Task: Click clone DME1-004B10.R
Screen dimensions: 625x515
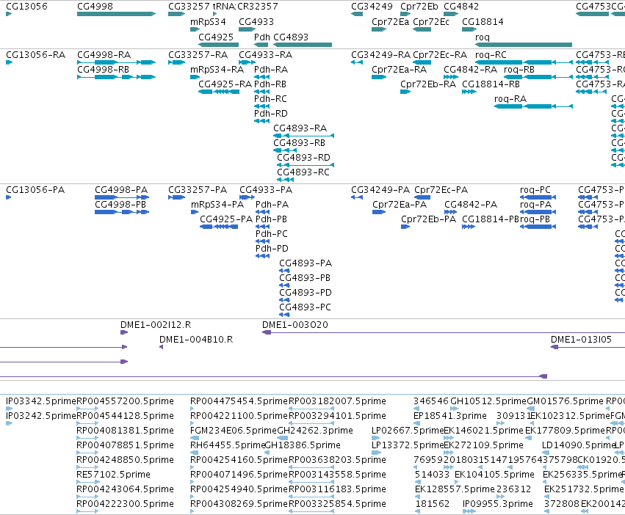Action: [196, 340]
